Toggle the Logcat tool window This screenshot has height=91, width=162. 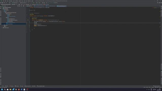tap(22, 86)
